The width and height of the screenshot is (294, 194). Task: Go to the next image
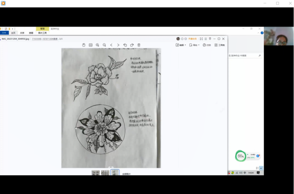pos(118,45)
